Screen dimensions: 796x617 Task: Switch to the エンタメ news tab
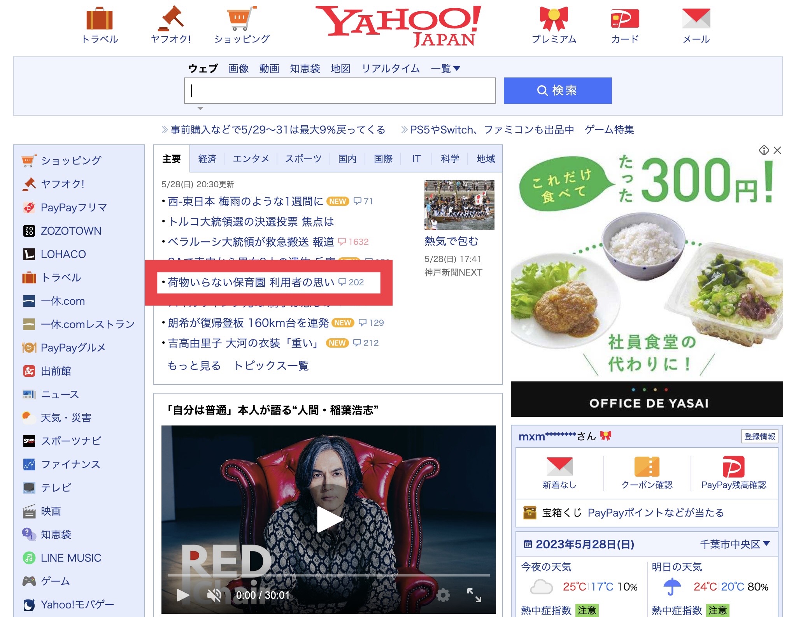[251, 159]
